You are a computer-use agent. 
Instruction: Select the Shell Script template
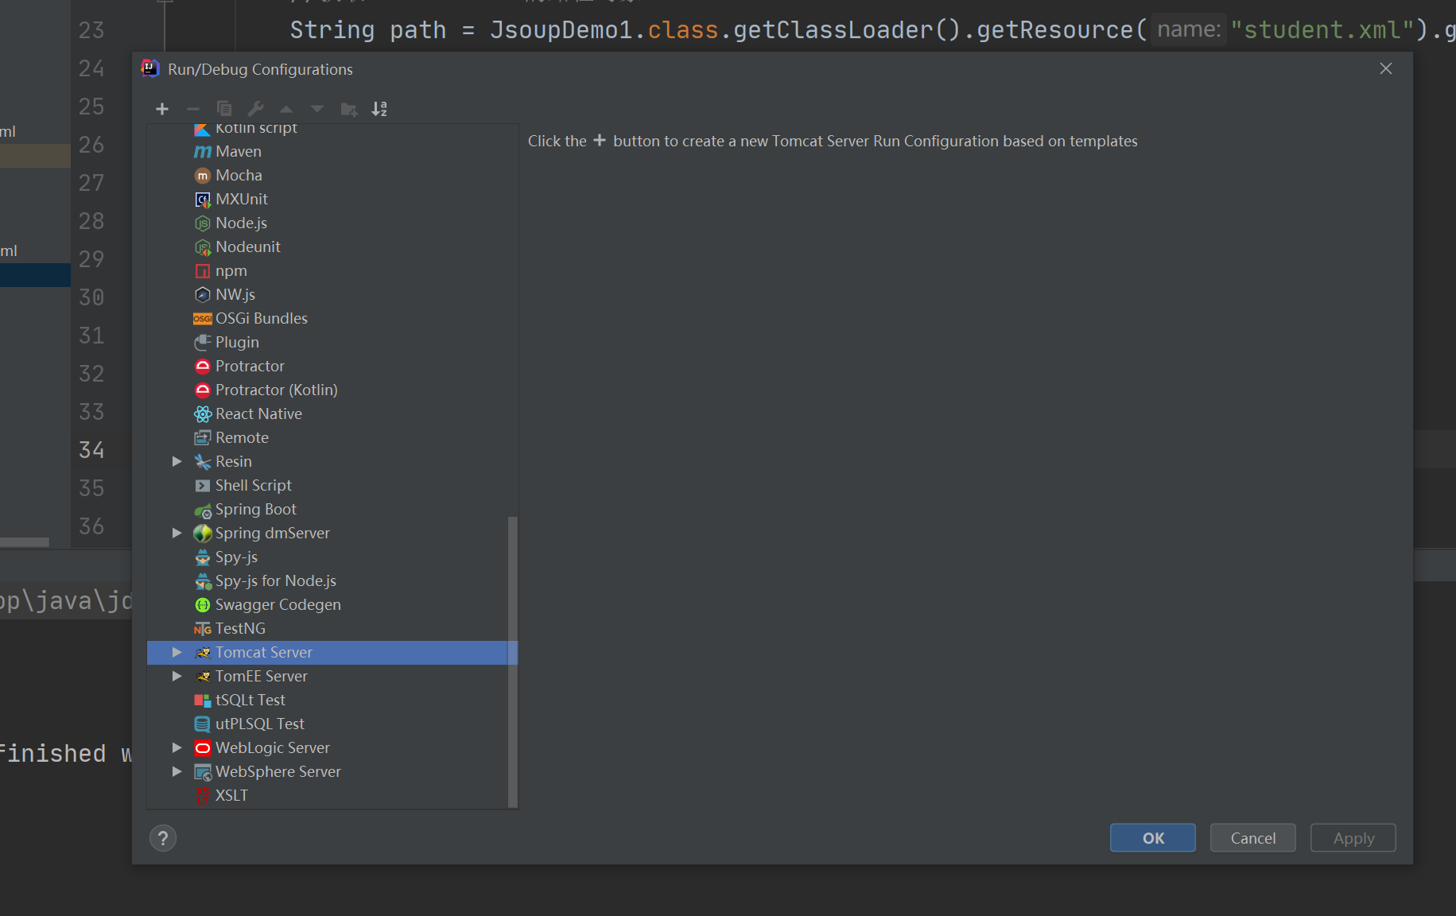[x=332, y=485]
